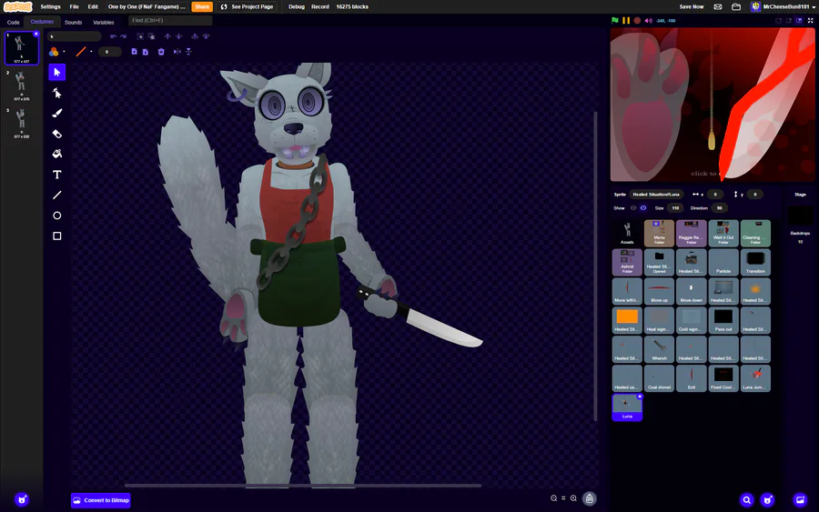819x512 pixels.
Task: Select the Circle tool
Action: pos(57,216)
